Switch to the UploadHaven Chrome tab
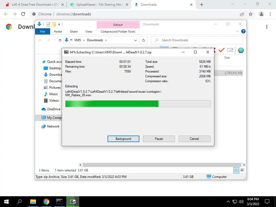The image size is (276, 207). (x=99, y=5)
